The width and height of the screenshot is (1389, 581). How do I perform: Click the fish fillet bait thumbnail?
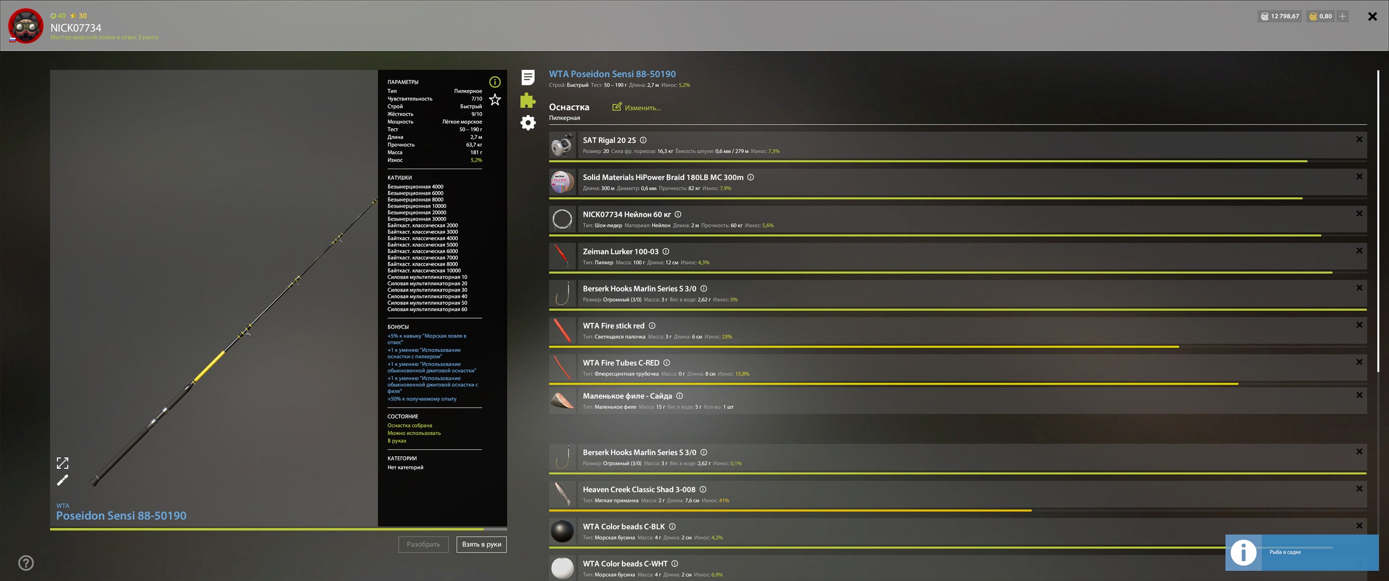click(562, 401)
